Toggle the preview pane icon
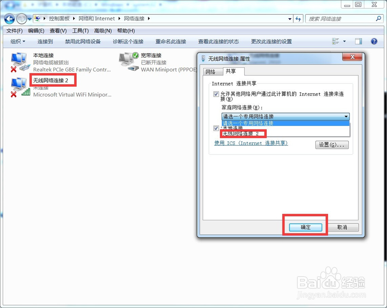Viewport: 387px width, 308px height. coord(359,41)
